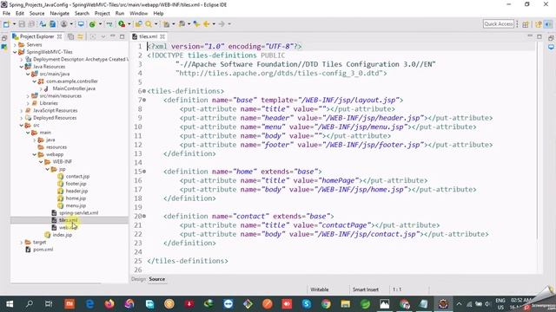This screenshot has width=556, height=312.
Task: Click the Quick Access search field
Action: (x=498, y=24)
